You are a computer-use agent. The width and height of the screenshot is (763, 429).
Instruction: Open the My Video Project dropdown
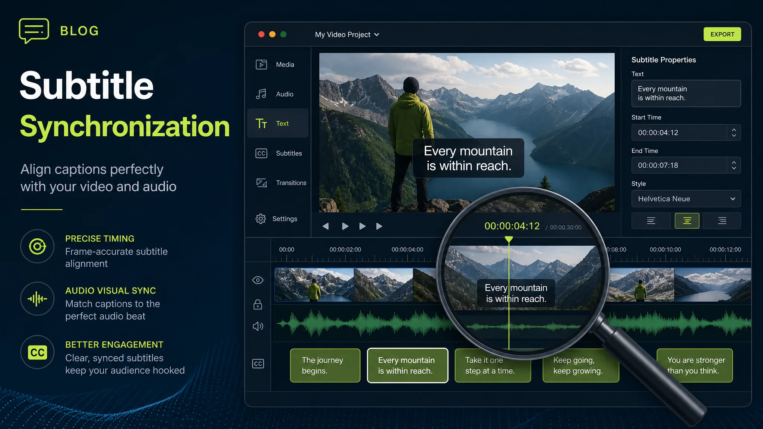[x=347, y=35]
